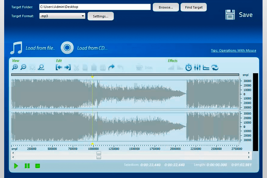Click the Load from CD... text
Viewport: 267px width, 178px height.
tap(92, 48)
